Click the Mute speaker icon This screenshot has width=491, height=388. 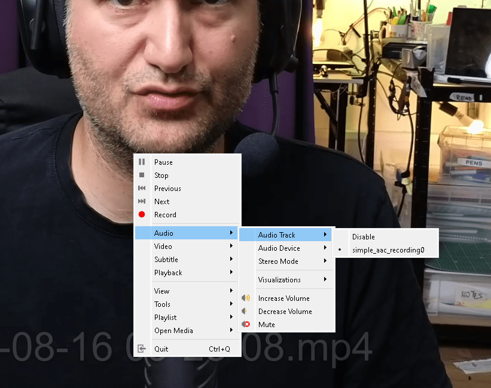(245, 324)
